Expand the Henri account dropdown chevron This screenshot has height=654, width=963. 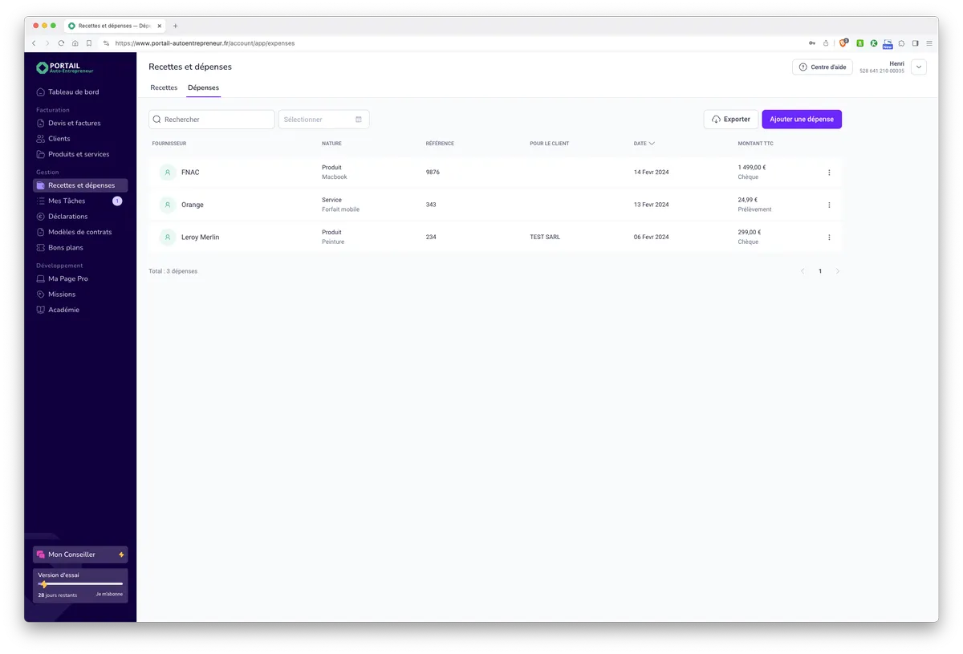click(919, 67)
